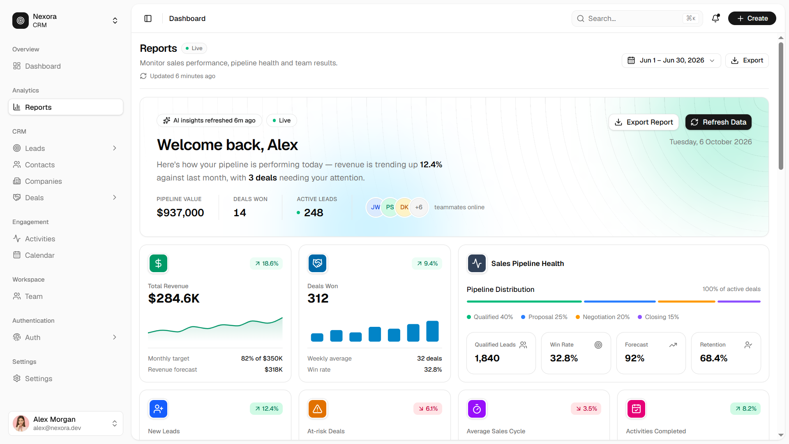Open Settings in the sidebar
The image size is (789, 444).
pos(66,379)
